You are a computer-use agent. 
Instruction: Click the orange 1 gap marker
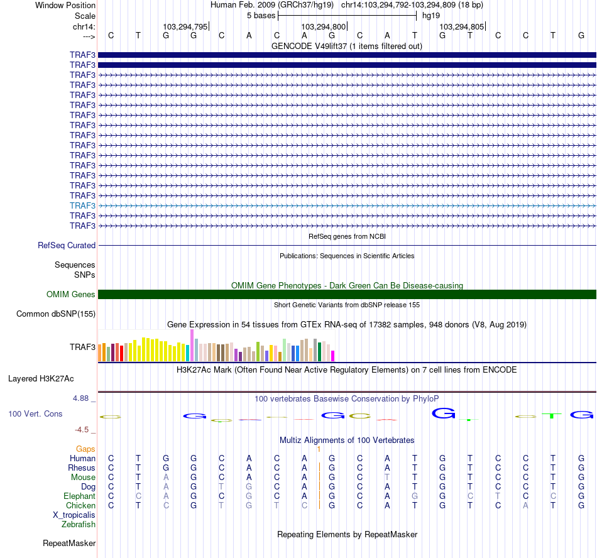click(319, 449)
